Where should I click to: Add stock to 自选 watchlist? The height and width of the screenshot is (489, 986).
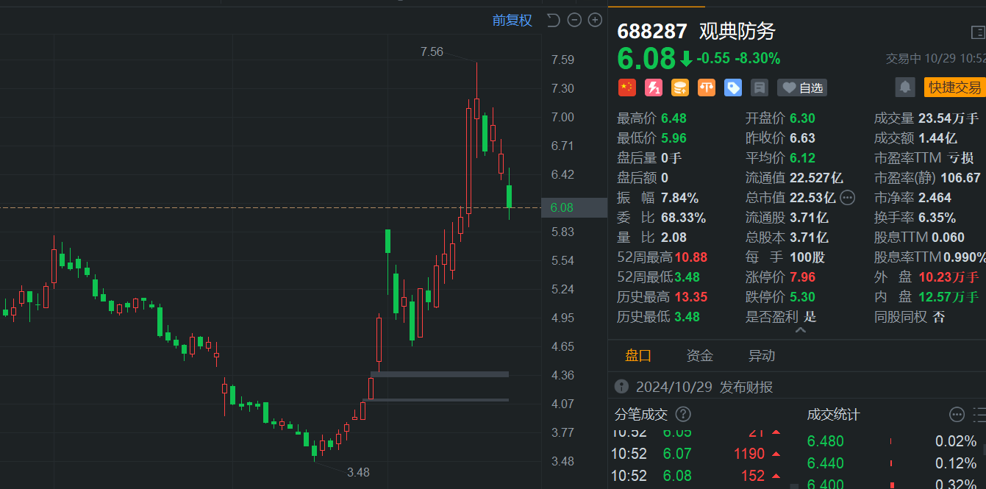click(x=802, y=88)
